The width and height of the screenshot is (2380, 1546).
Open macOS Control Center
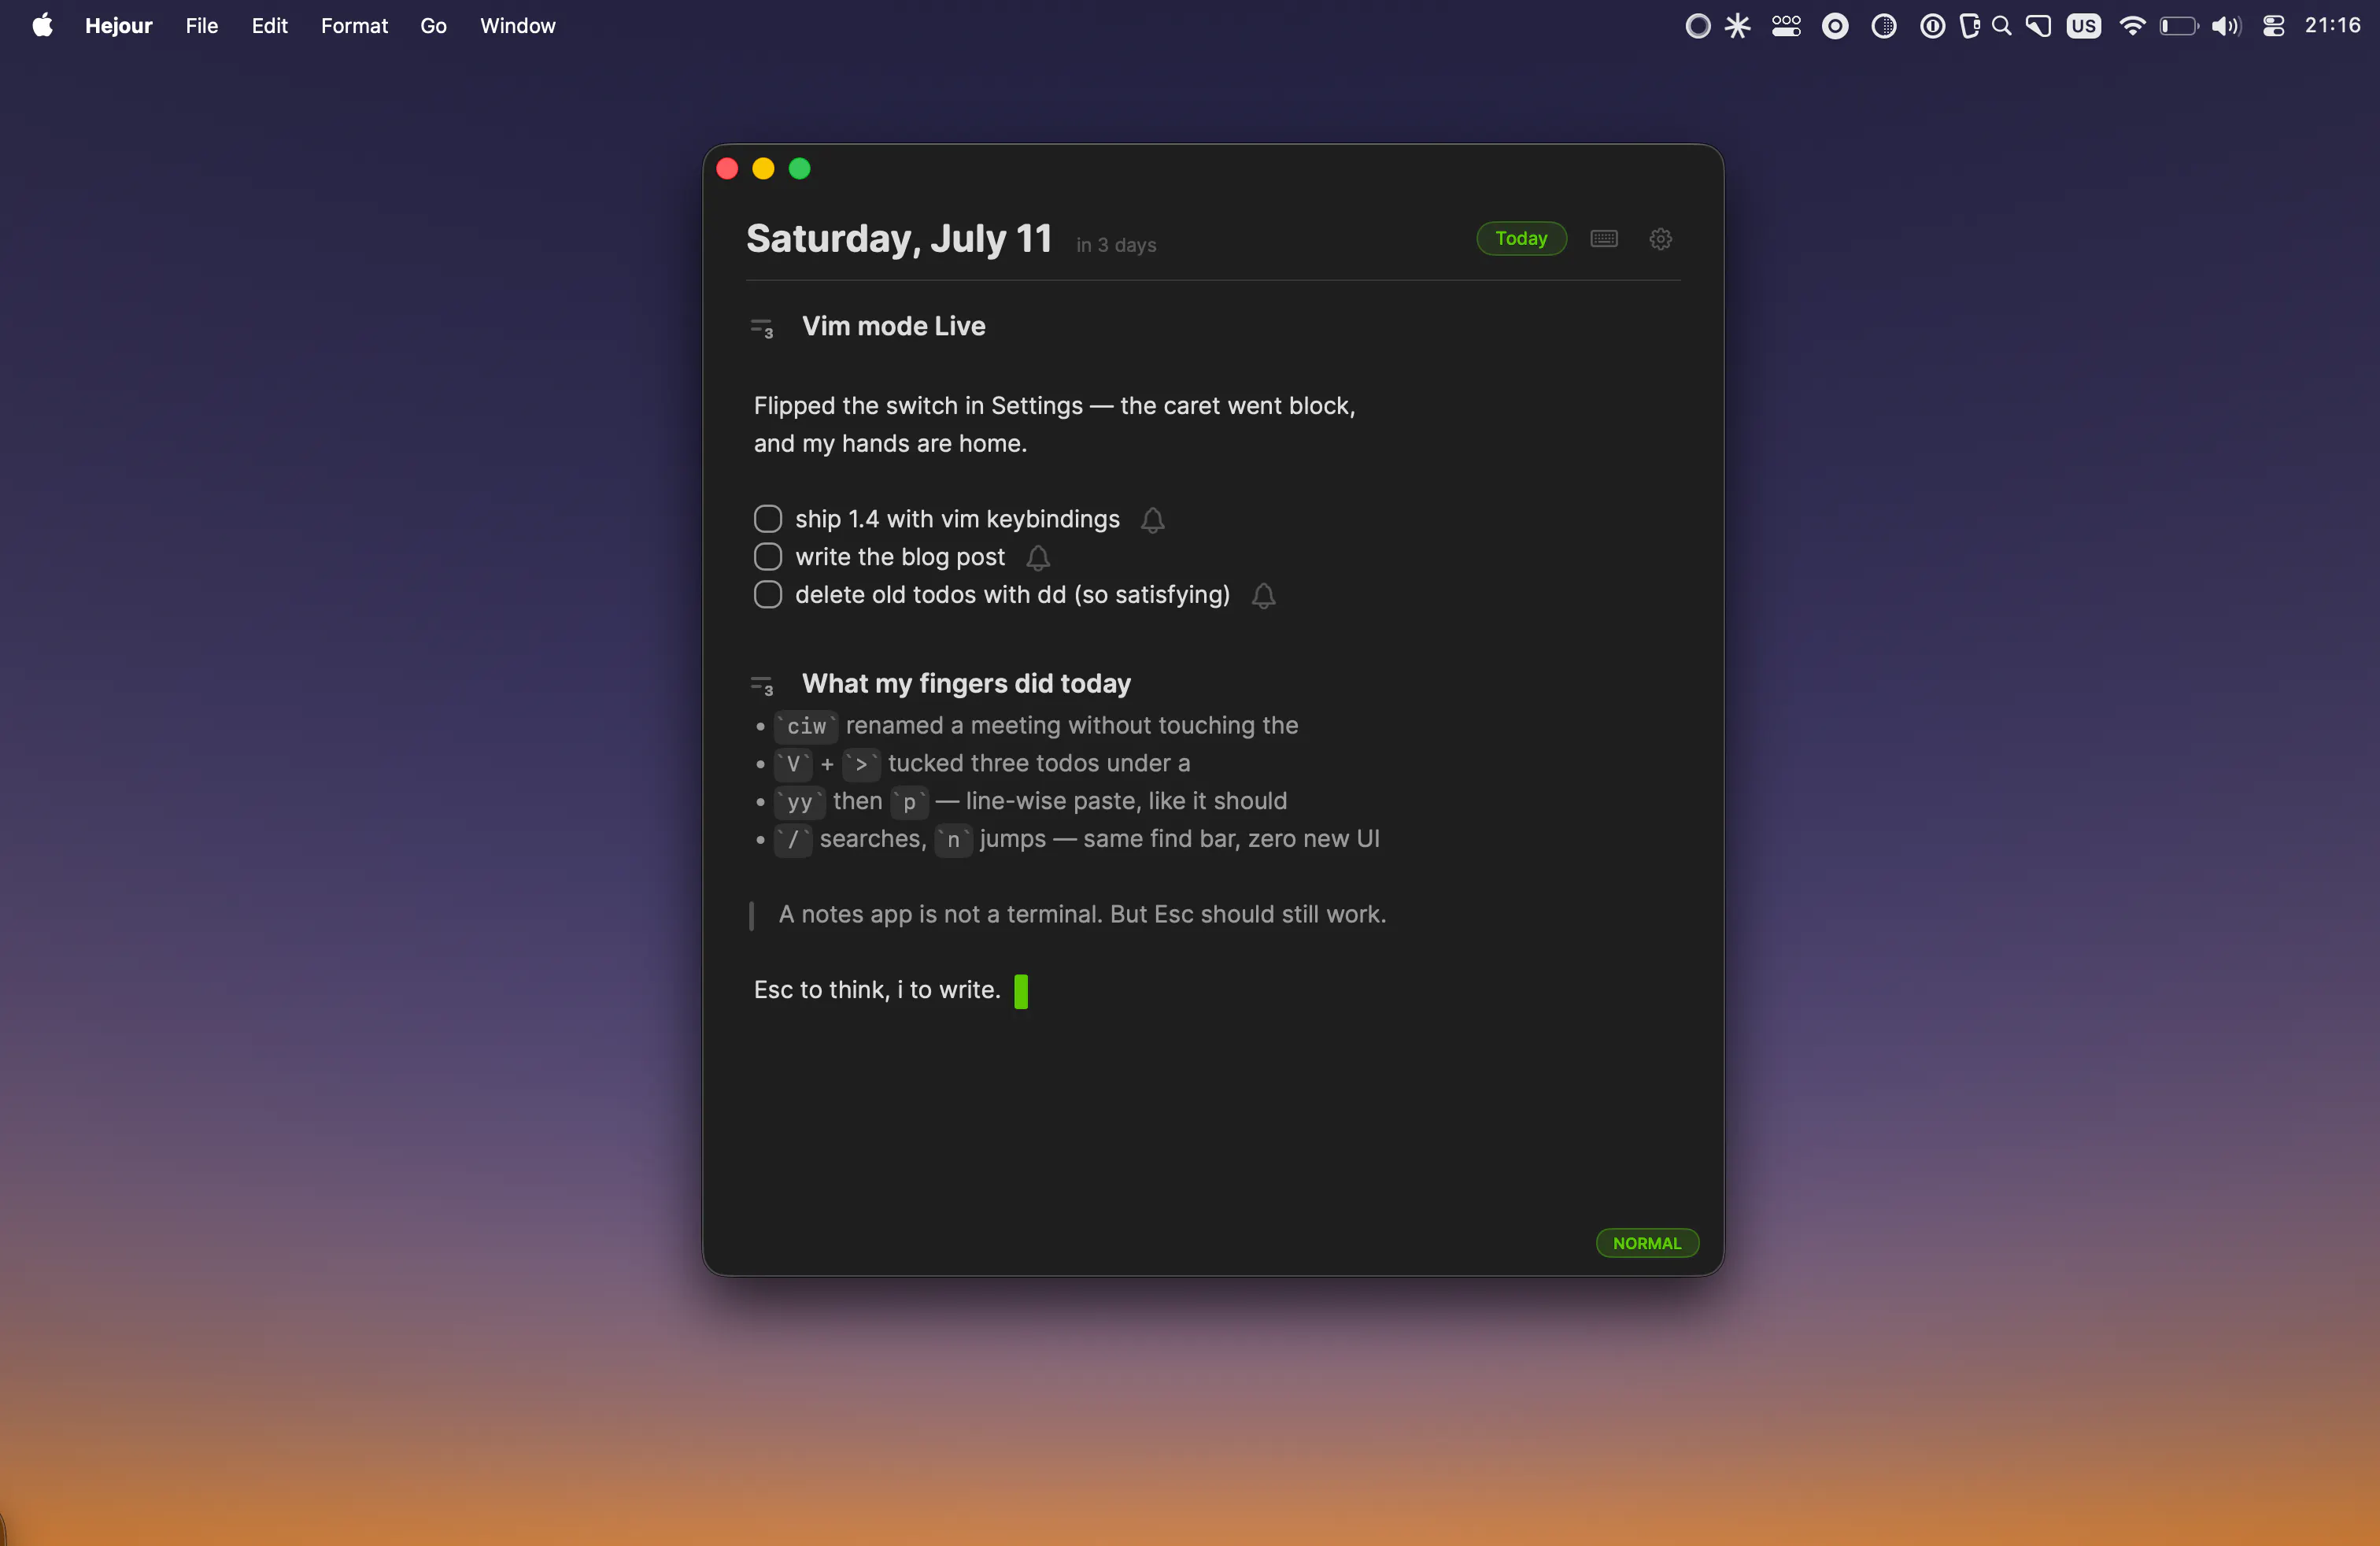(x=2273, y=26)
